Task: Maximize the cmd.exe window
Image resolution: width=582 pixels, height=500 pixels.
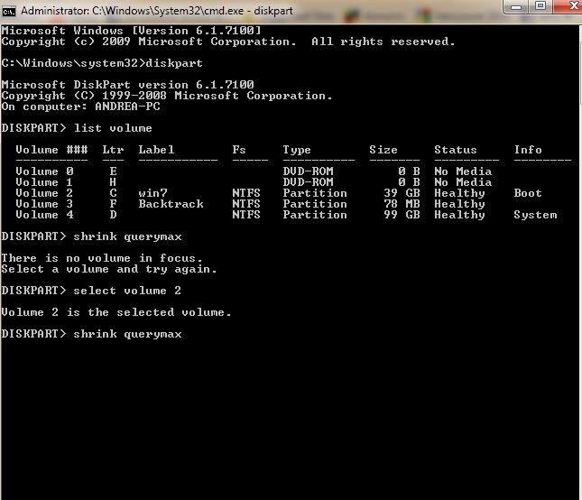Action: click(540, 6)
